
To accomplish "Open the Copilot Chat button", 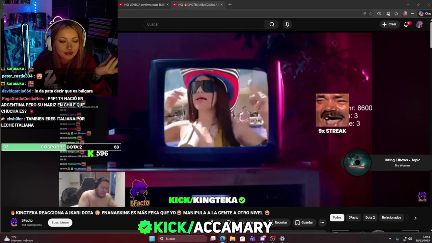I will (425, 13).
